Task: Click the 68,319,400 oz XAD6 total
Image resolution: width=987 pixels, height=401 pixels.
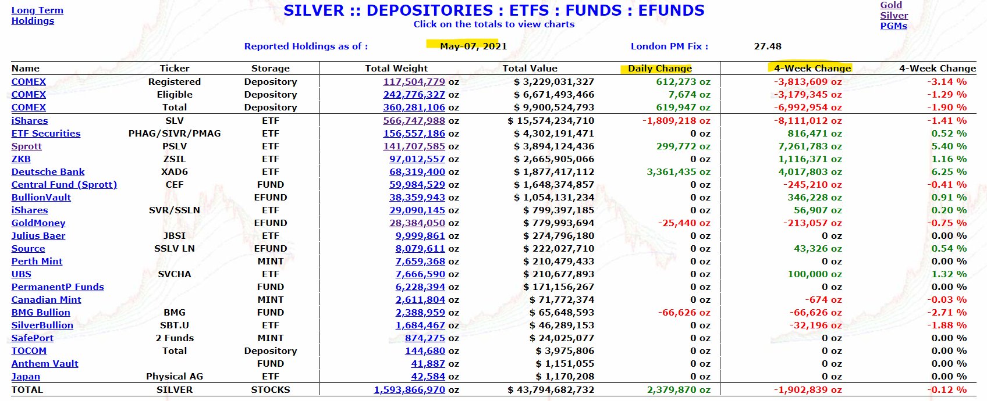Action: coord(417,172)
